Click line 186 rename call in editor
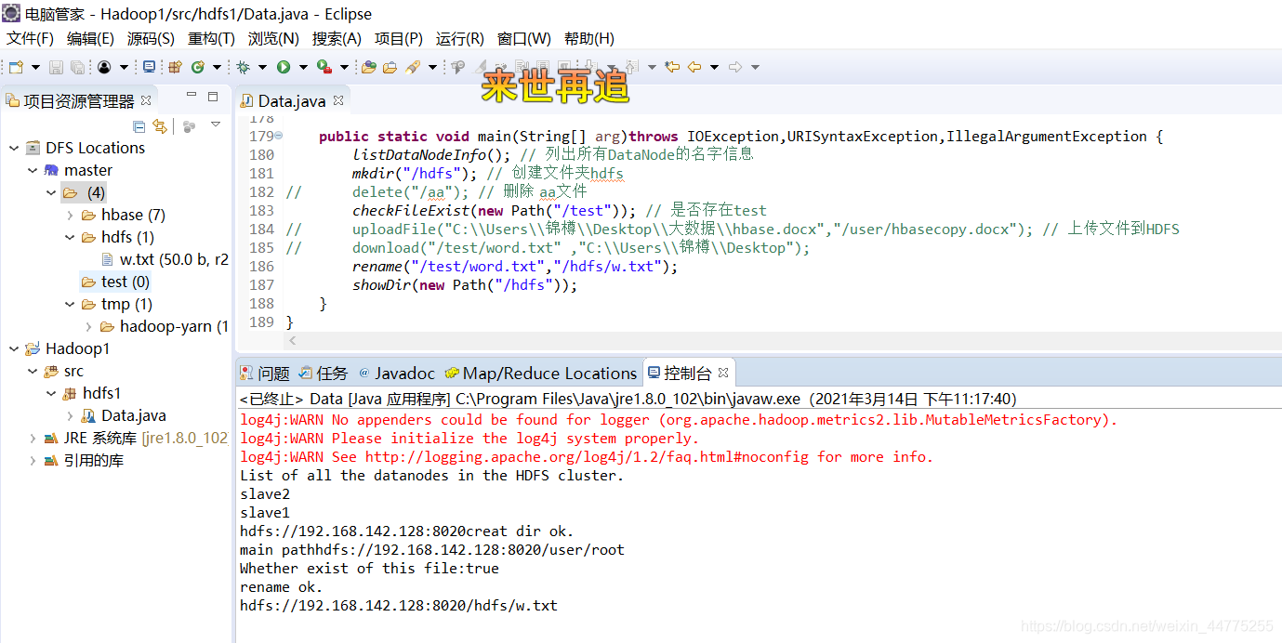This screenshot has width=1282, height=643. 515,267
